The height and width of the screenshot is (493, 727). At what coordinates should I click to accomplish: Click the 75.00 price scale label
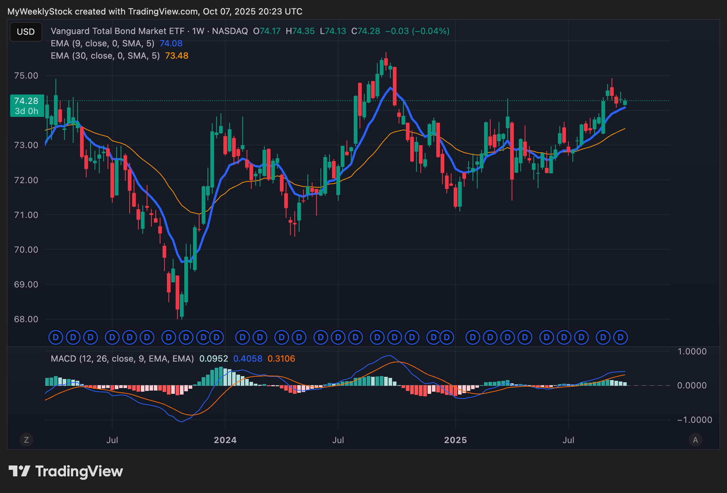point(26,76)
